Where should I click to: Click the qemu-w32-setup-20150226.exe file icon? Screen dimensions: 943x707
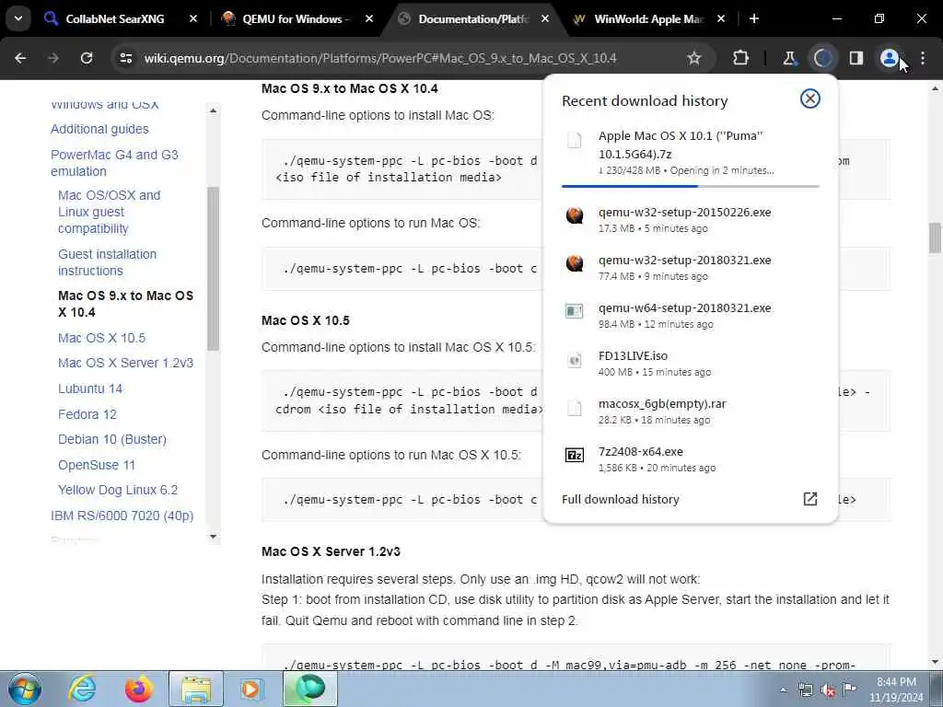coord(575,215)
